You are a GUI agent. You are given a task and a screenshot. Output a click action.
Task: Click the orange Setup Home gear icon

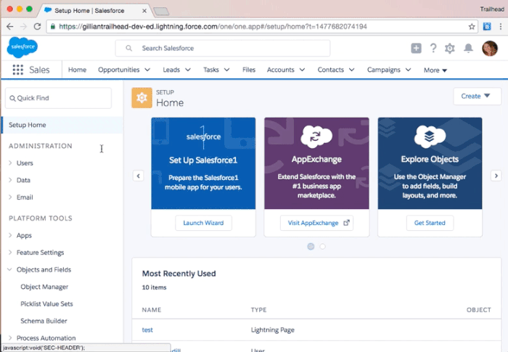pyautogui.click(x=142, y=97)
